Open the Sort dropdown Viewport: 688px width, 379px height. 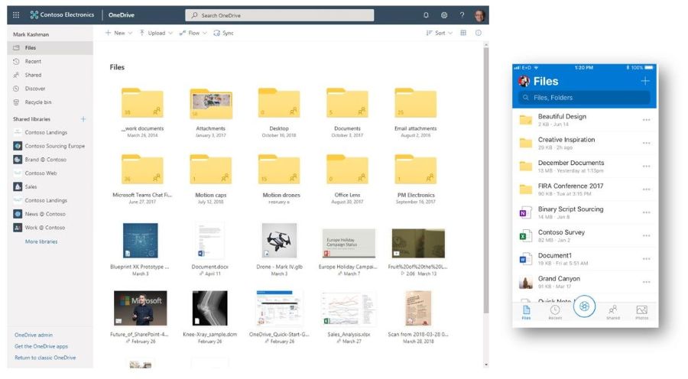tap(439, 33)
